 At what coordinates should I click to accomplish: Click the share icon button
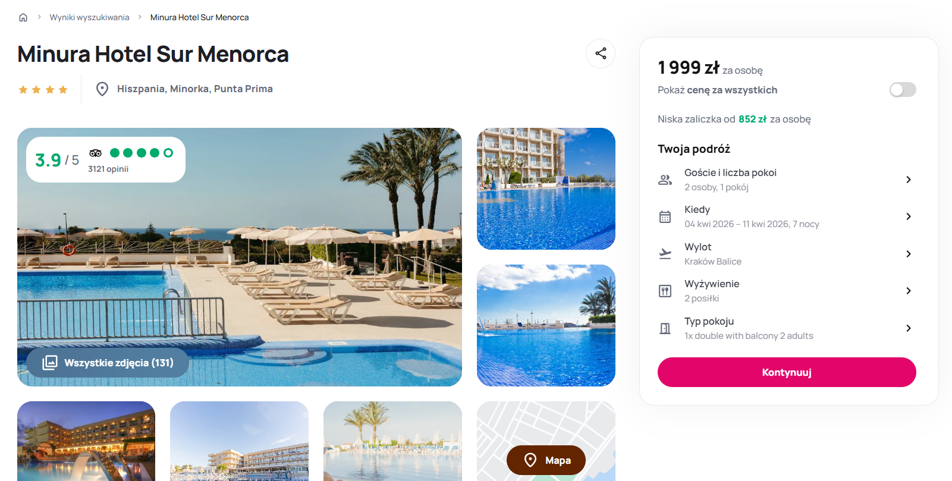click(601, 54)
